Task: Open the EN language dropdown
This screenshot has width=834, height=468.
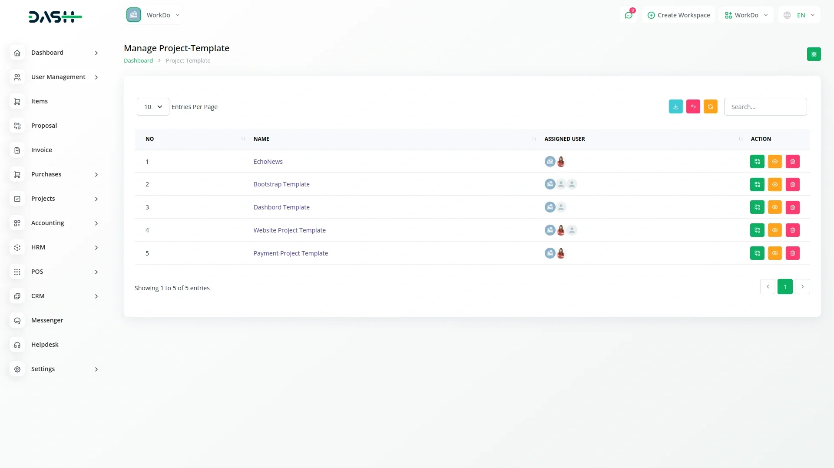Action: coord(799,15)
